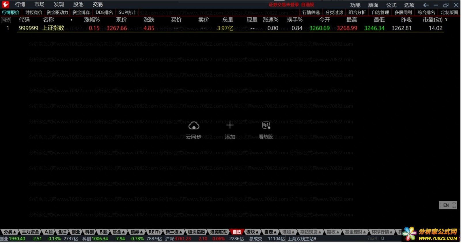Viewport: 462px width, 243px height.
Task: Select the REITs bottom tab
Action: point(154,232)
